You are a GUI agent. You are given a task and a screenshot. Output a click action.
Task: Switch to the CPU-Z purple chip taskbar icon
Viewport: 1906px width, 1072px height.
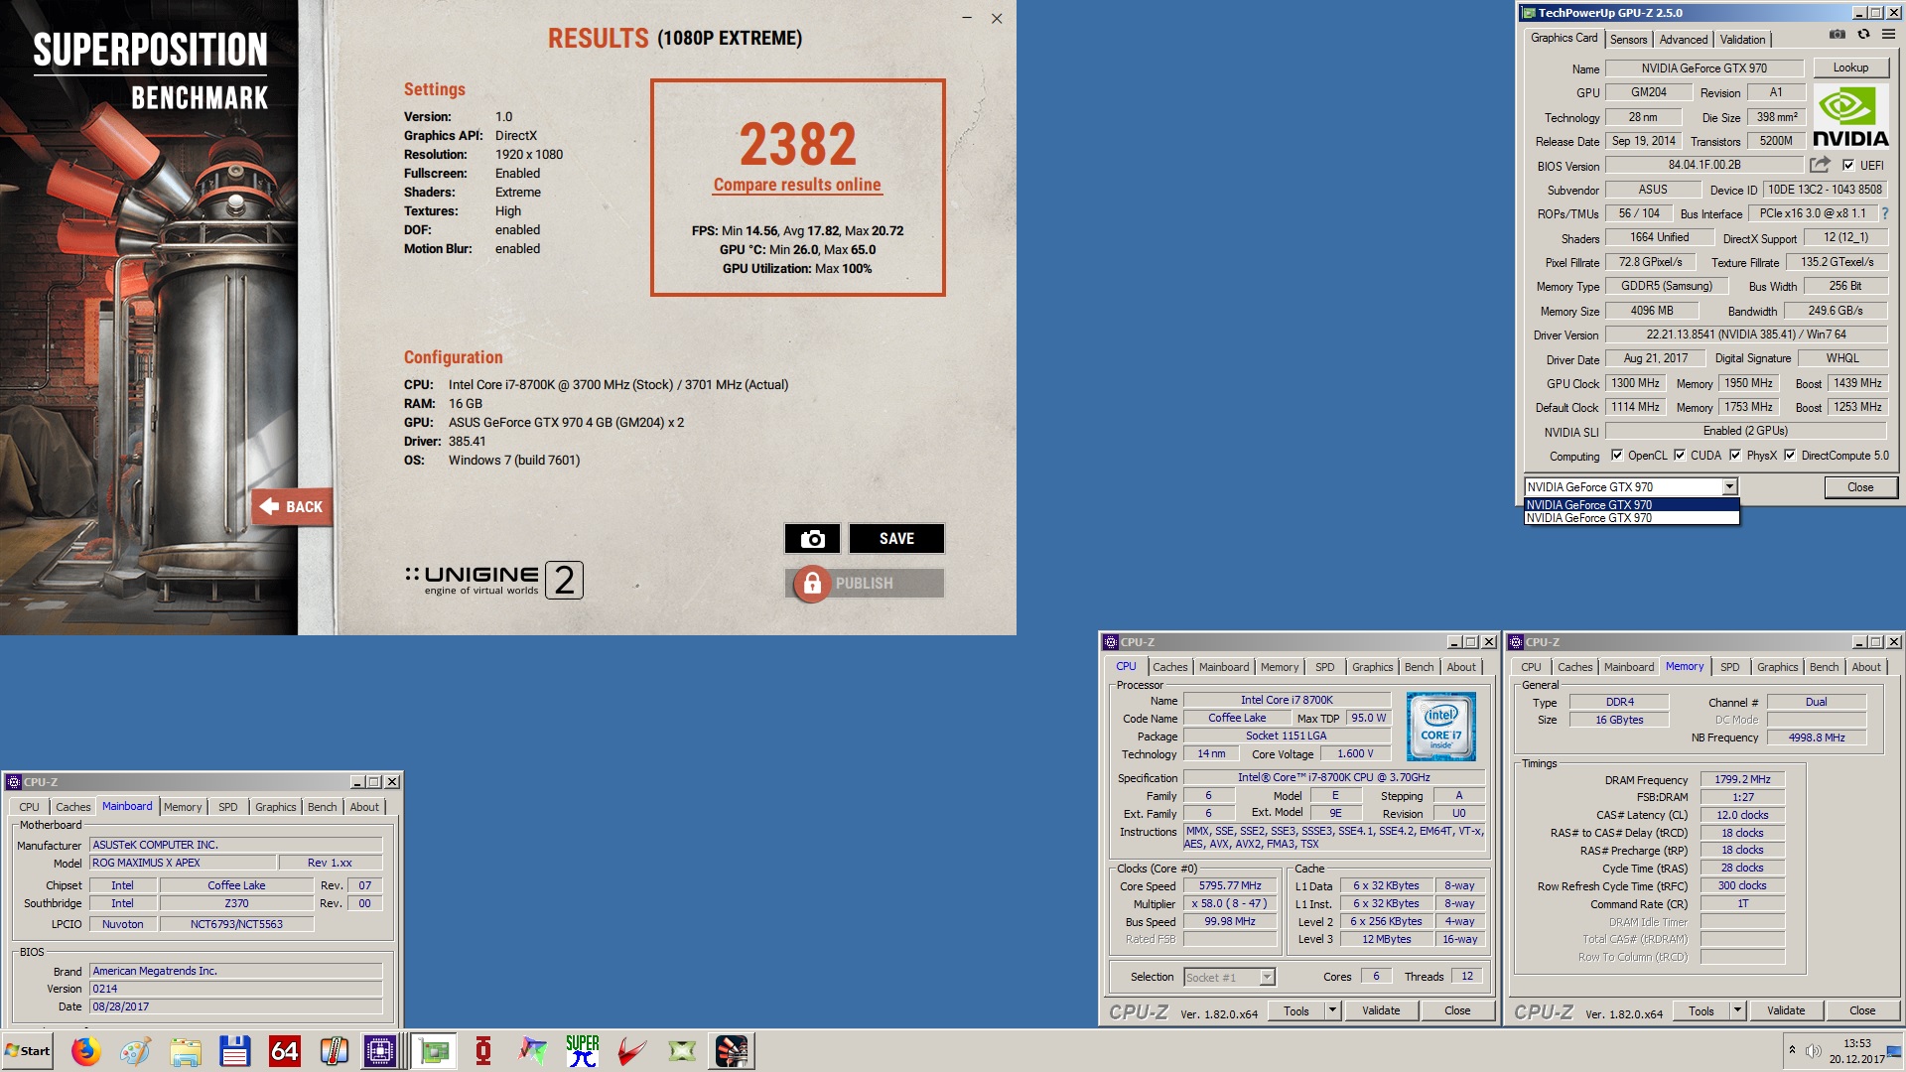(380, 1051)
